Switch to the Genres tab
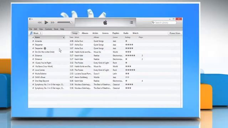Viewport: 228px width, 128px height. coord(105,33)
